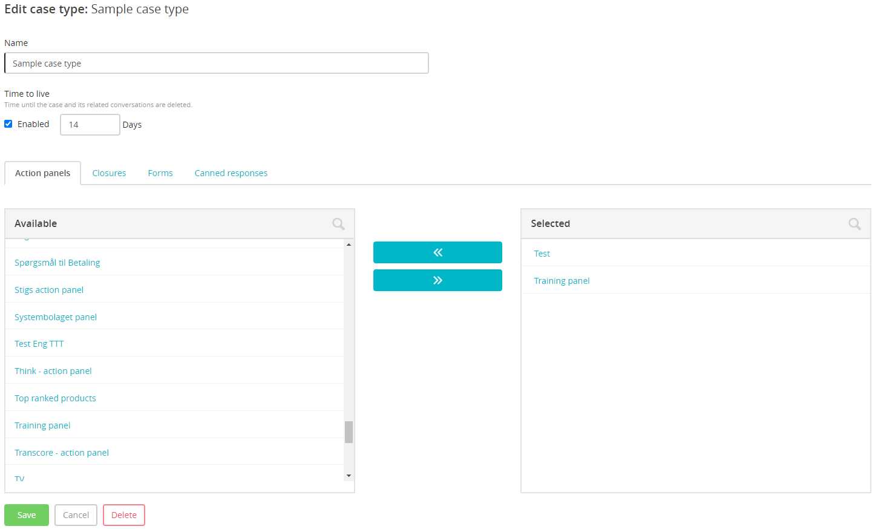The height and width of the screenshot is (529, 878).
Task: Focus the Name text field
Action: coord(217,64)
